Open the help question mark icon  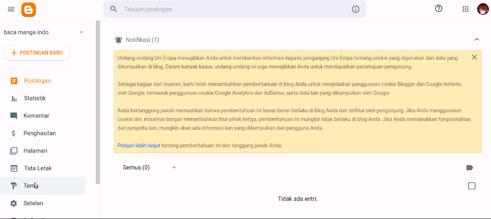[439, 9]
